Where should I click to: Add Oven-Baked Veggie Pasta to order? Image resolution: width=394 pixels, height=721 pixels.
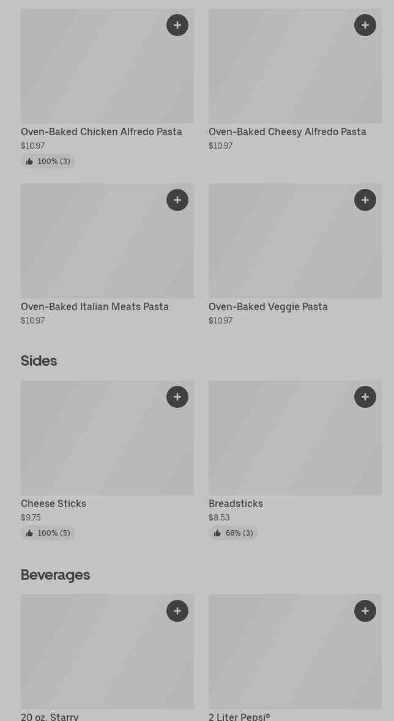365,200
